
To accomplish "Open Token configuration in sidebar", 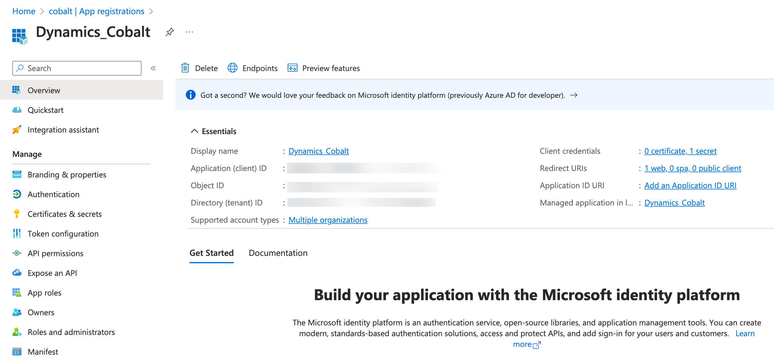I will tap(63, 234).
